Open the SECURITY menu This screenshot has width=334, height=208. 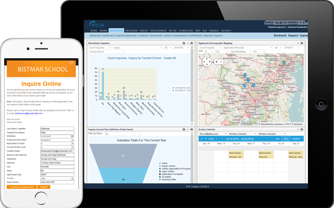click(x=226, y=31)
